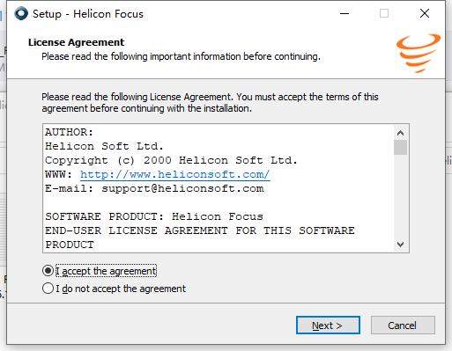Select "I do not accept the agreement" option
The width and height of the screenshot is (452, 351).
coord(48,289)
